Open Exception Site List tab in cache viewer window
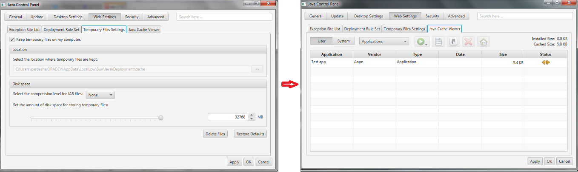This screenshot has width=578, height=172. [324, 29]
